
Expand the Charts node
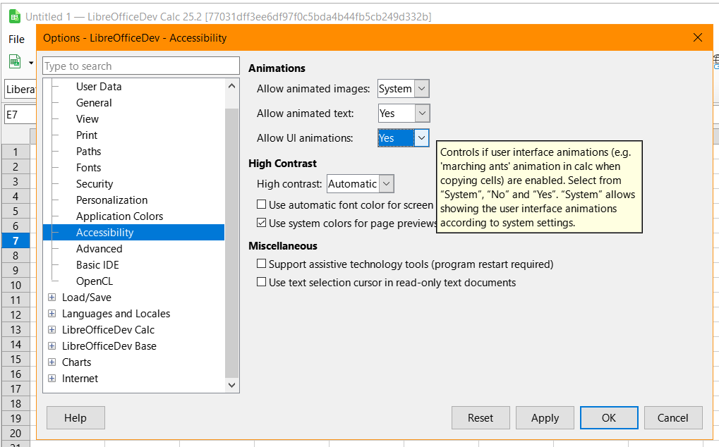pos(52,362)
